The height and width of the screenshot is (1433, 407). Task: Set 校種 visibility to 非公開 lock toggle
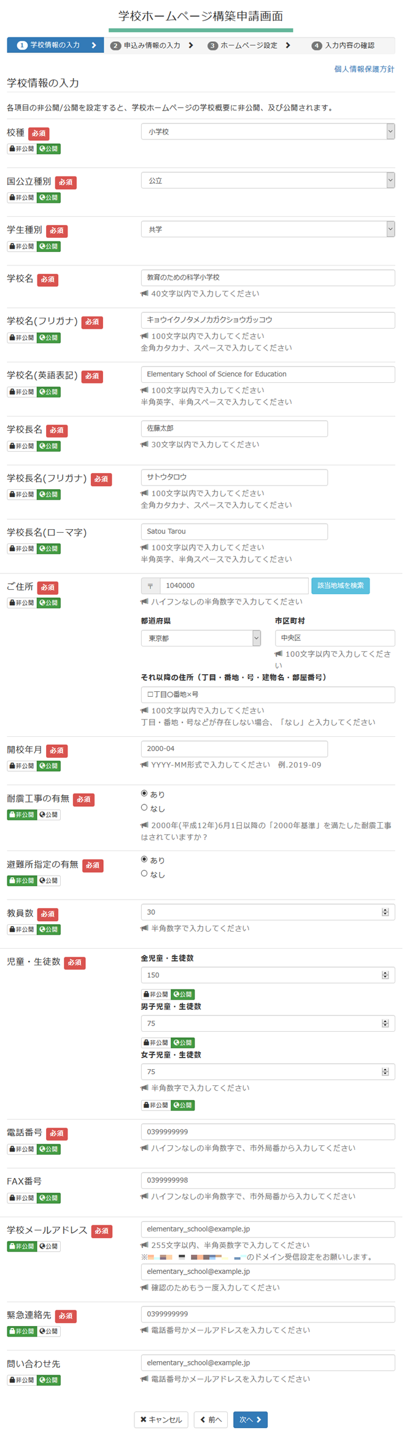[x=21, y=149]
